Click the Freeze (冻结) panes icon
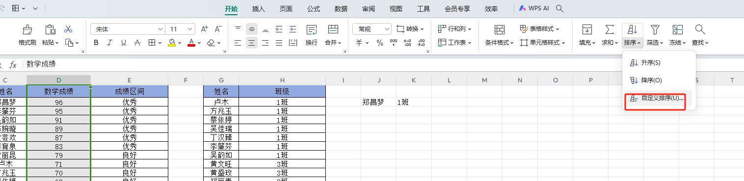The height and width of the screenshot is (181, 744). 678,29
